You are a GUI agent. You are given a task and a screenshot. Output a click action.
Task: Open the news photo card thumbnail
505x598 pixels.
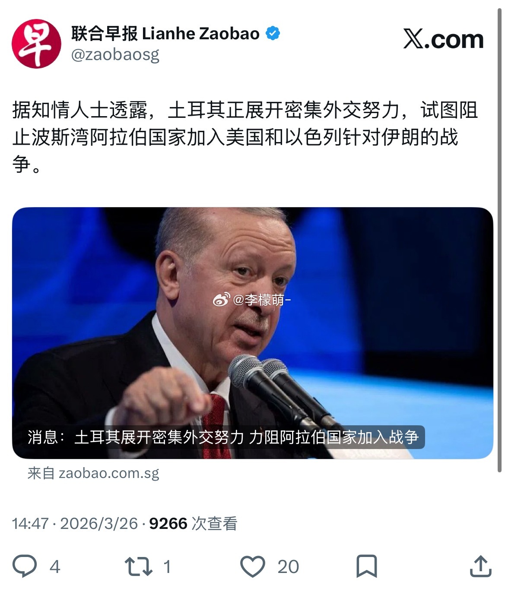[x=252, y=333]
